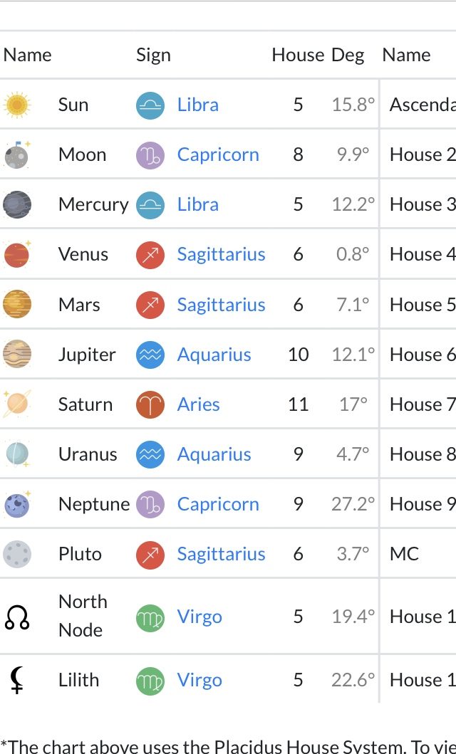Click the Sagittarius glyph in the Pluto row
The height and width of the screenshot is (754, 456).
pyautogui.click(x=150, y=554)
